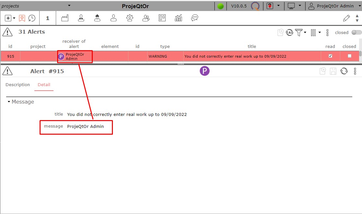Click the pencil edit icon
Screen dimensions: 362x214
coord(346,18)
